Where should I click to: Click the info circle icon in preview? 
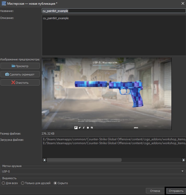tap(88, 128)
